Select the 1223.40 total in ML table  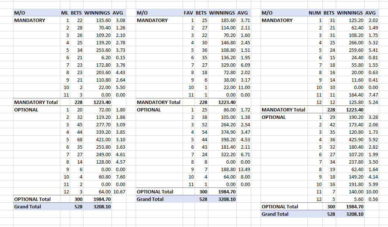click(x=102, y=102)
